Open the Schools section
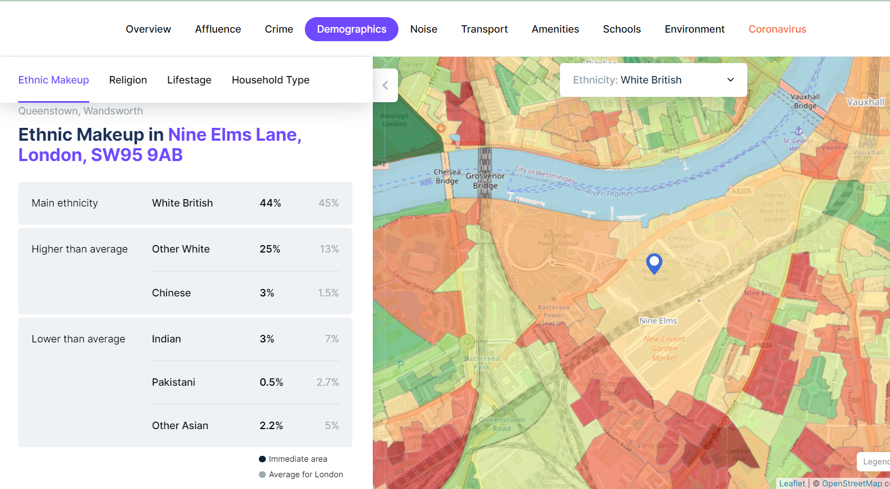The image size is (890, 489). (622, 29)
